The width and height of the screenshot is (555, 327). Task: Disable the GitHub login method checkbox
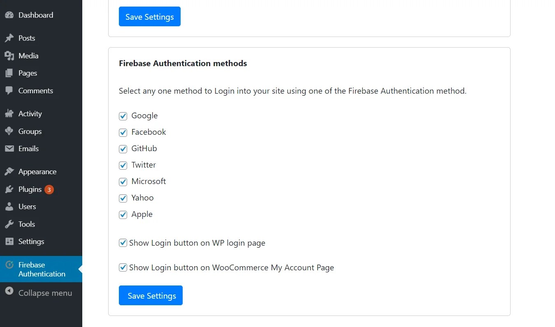pyautogui.click(x=123, y=149)
